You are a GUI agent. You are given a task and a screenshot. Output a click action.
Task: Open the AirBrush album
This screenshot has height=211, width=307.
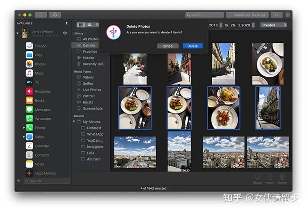pyautogui.click(x=91, y=159)
